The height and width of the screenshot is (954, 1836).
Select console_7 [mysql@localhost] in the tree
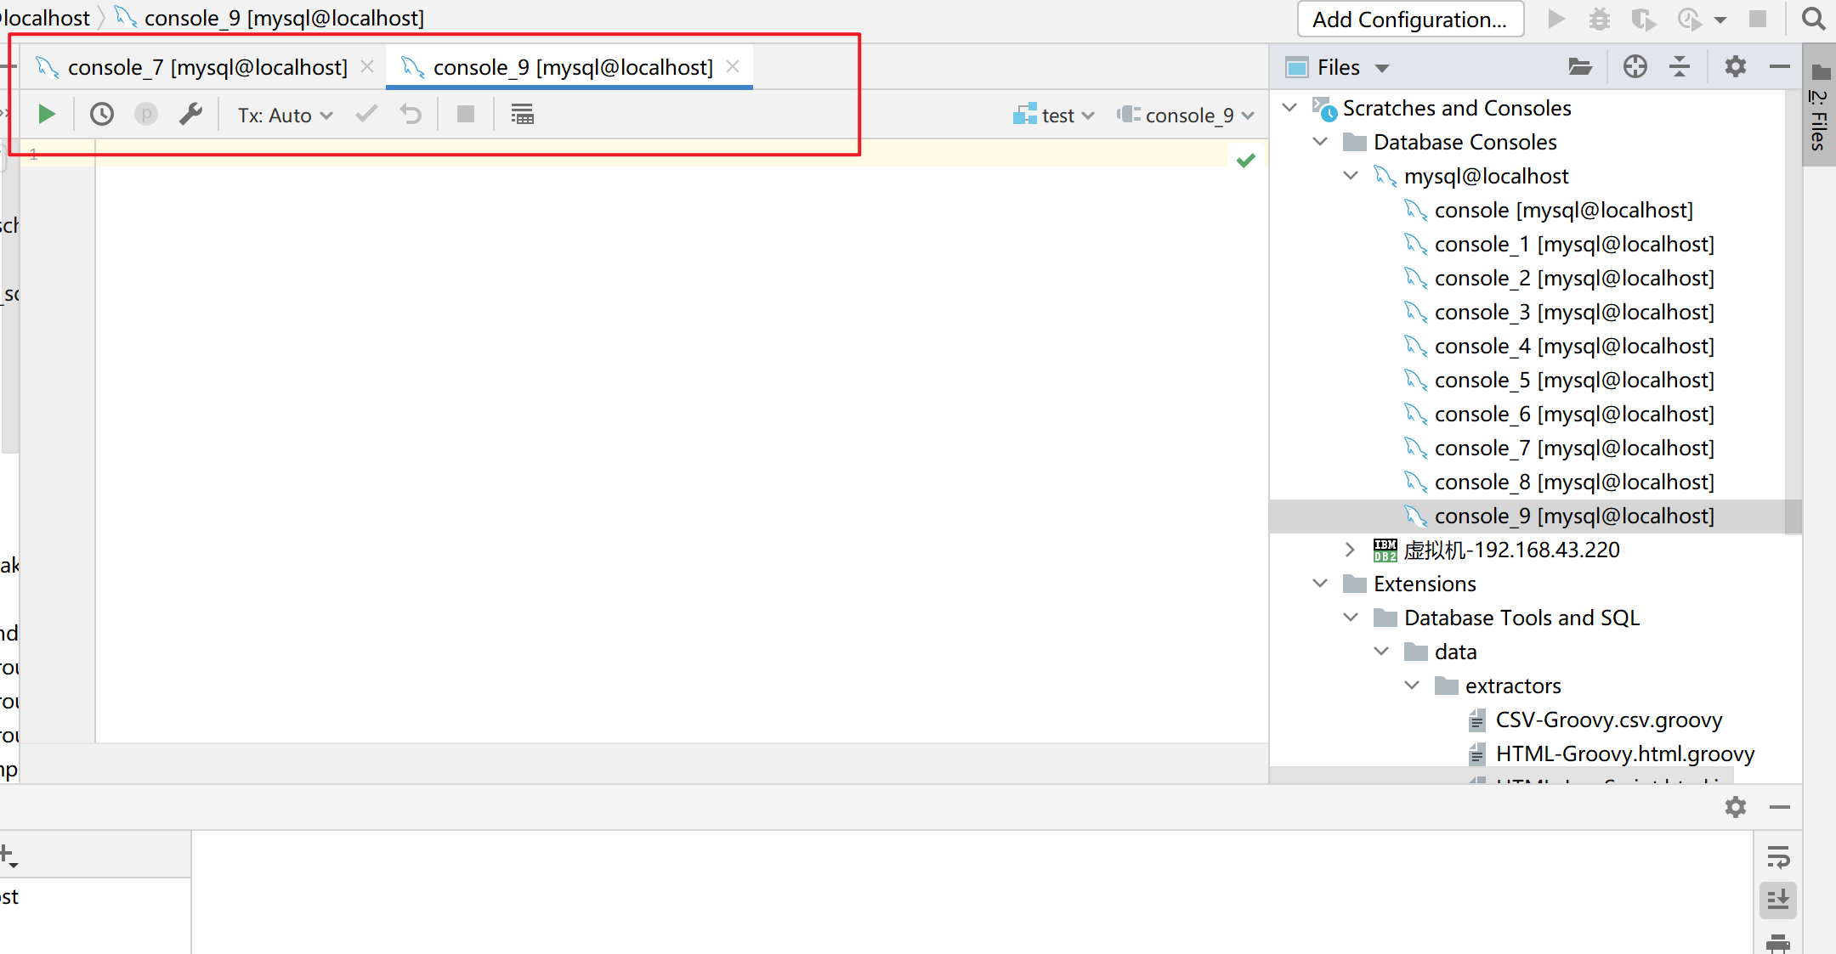tap(1535, 448)
